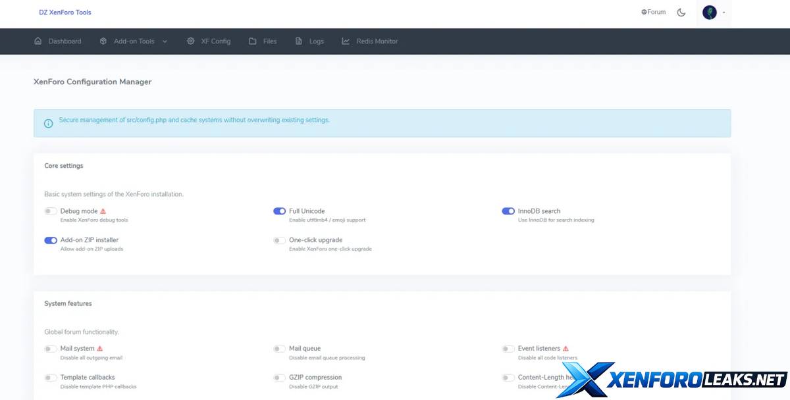Click the Dashboard home icon

tap(38, 41)
